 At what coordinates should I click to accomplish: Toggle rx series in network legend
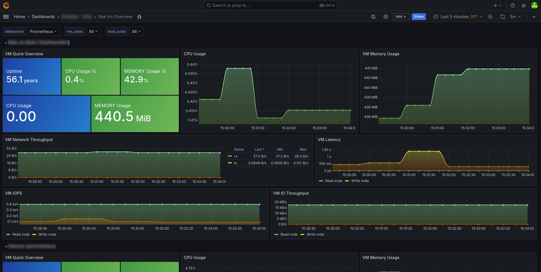pyautogui.click(x=235, y=156)
